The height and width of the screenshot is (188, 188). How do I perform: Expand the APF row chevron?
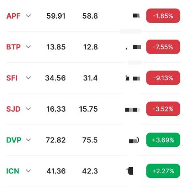coord(29,16)
